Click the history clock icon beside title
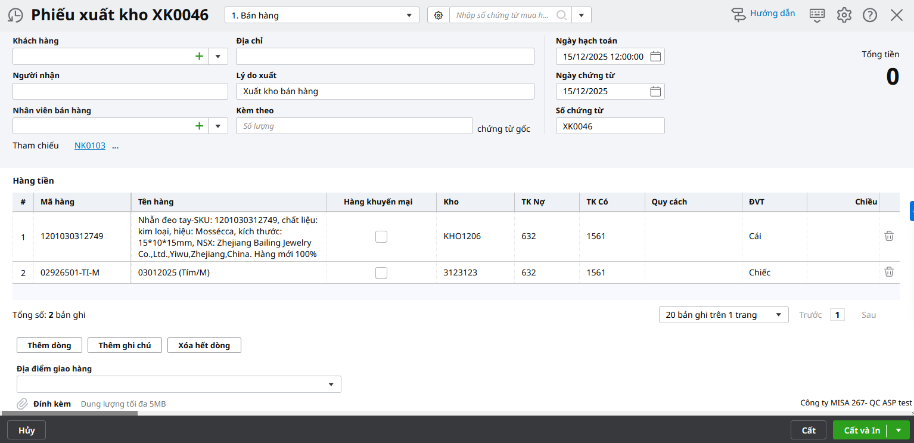Screen dimensions: 914x443 coord(15,16)
